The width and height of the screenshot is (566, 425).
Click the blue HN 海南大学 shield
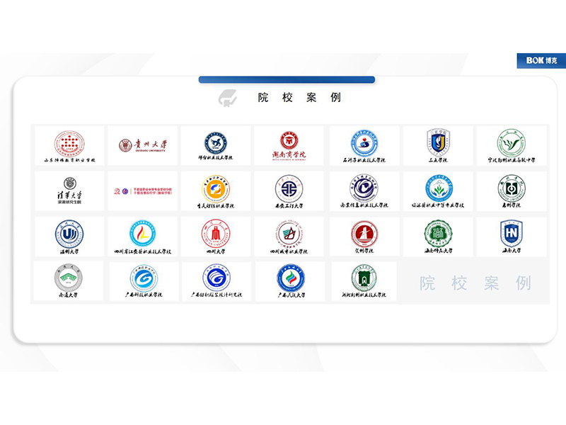511,233
